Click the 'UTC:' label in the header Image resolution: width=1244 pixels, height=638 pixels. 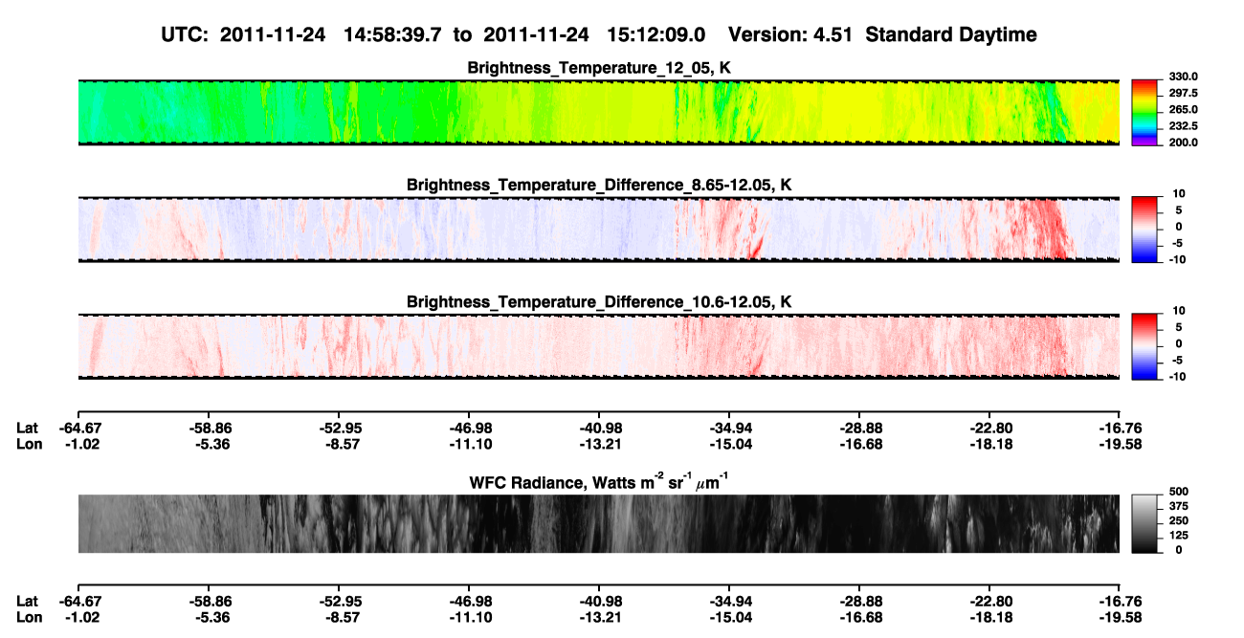click(x=186, y=35)
